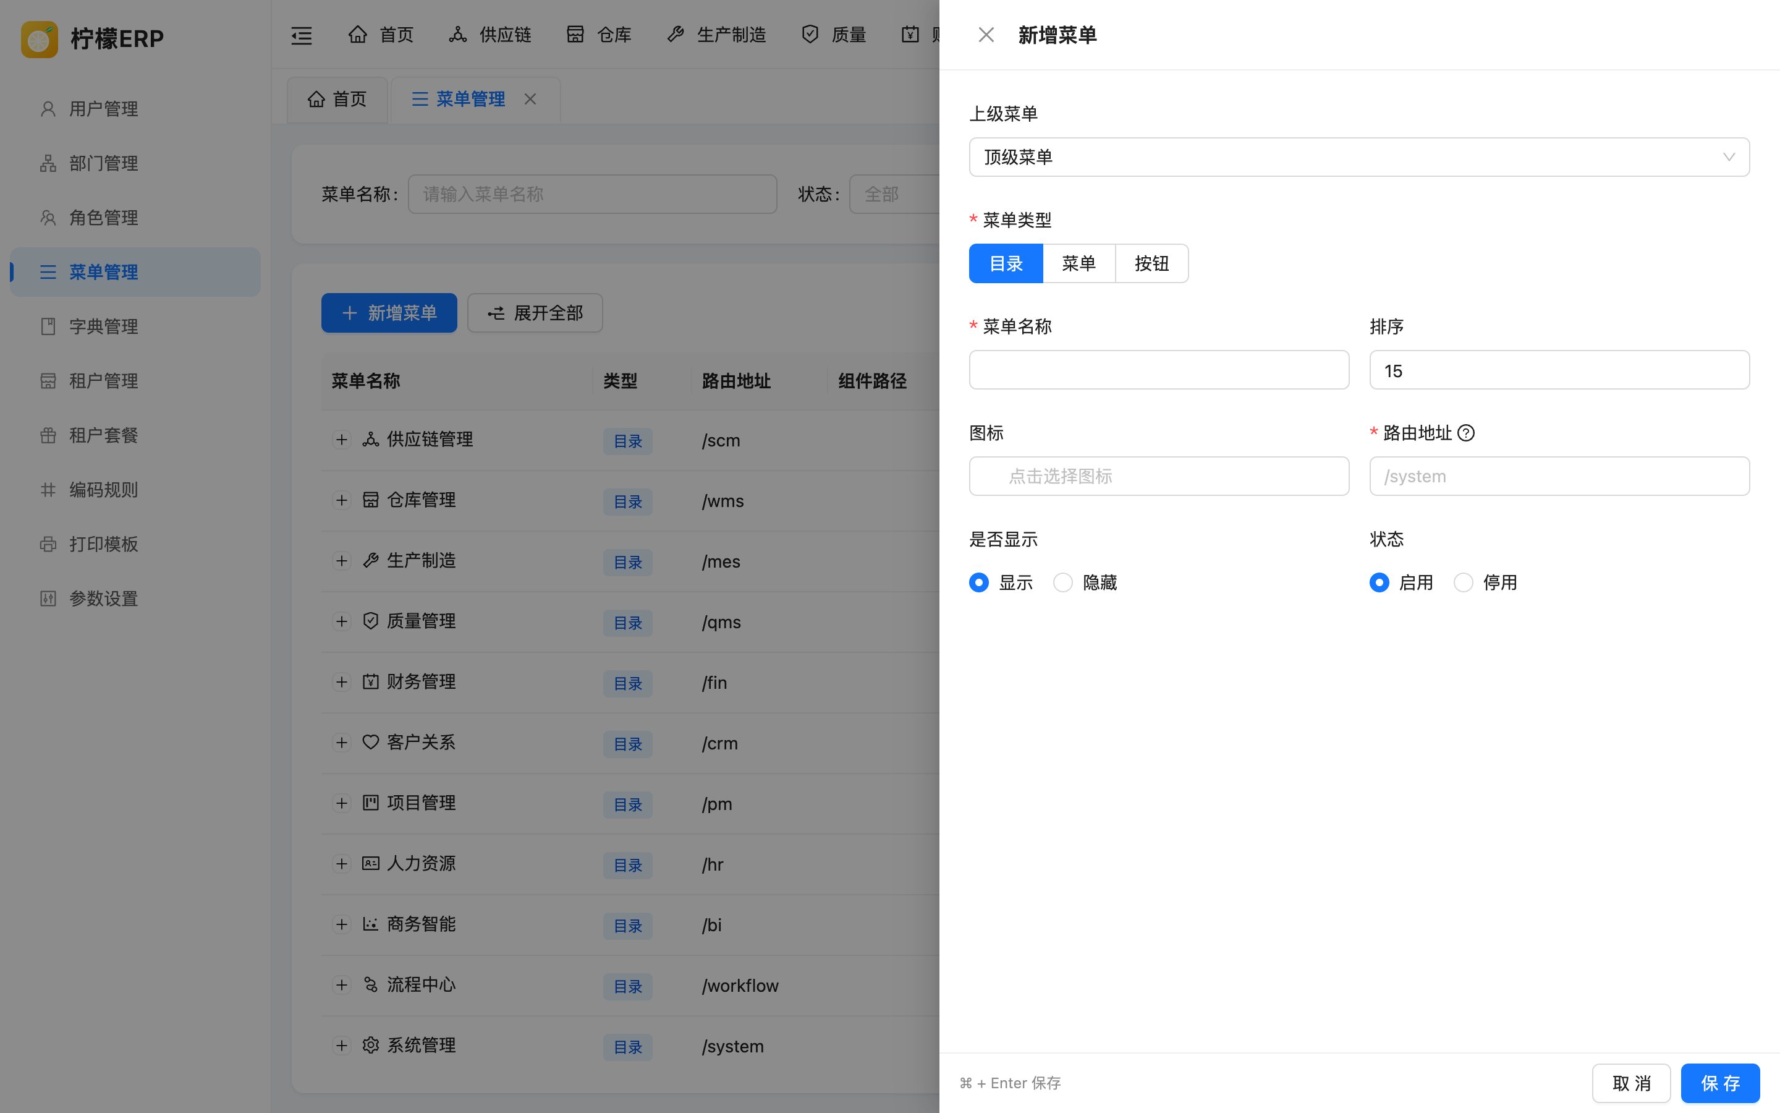Click the 供应链管理 row icon
The height and width of the screenshot is (1113, 1780).
coord(371,440)
